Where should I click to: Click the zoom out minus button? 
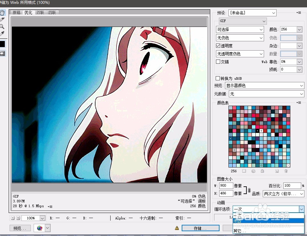click(x=13, y=218)
